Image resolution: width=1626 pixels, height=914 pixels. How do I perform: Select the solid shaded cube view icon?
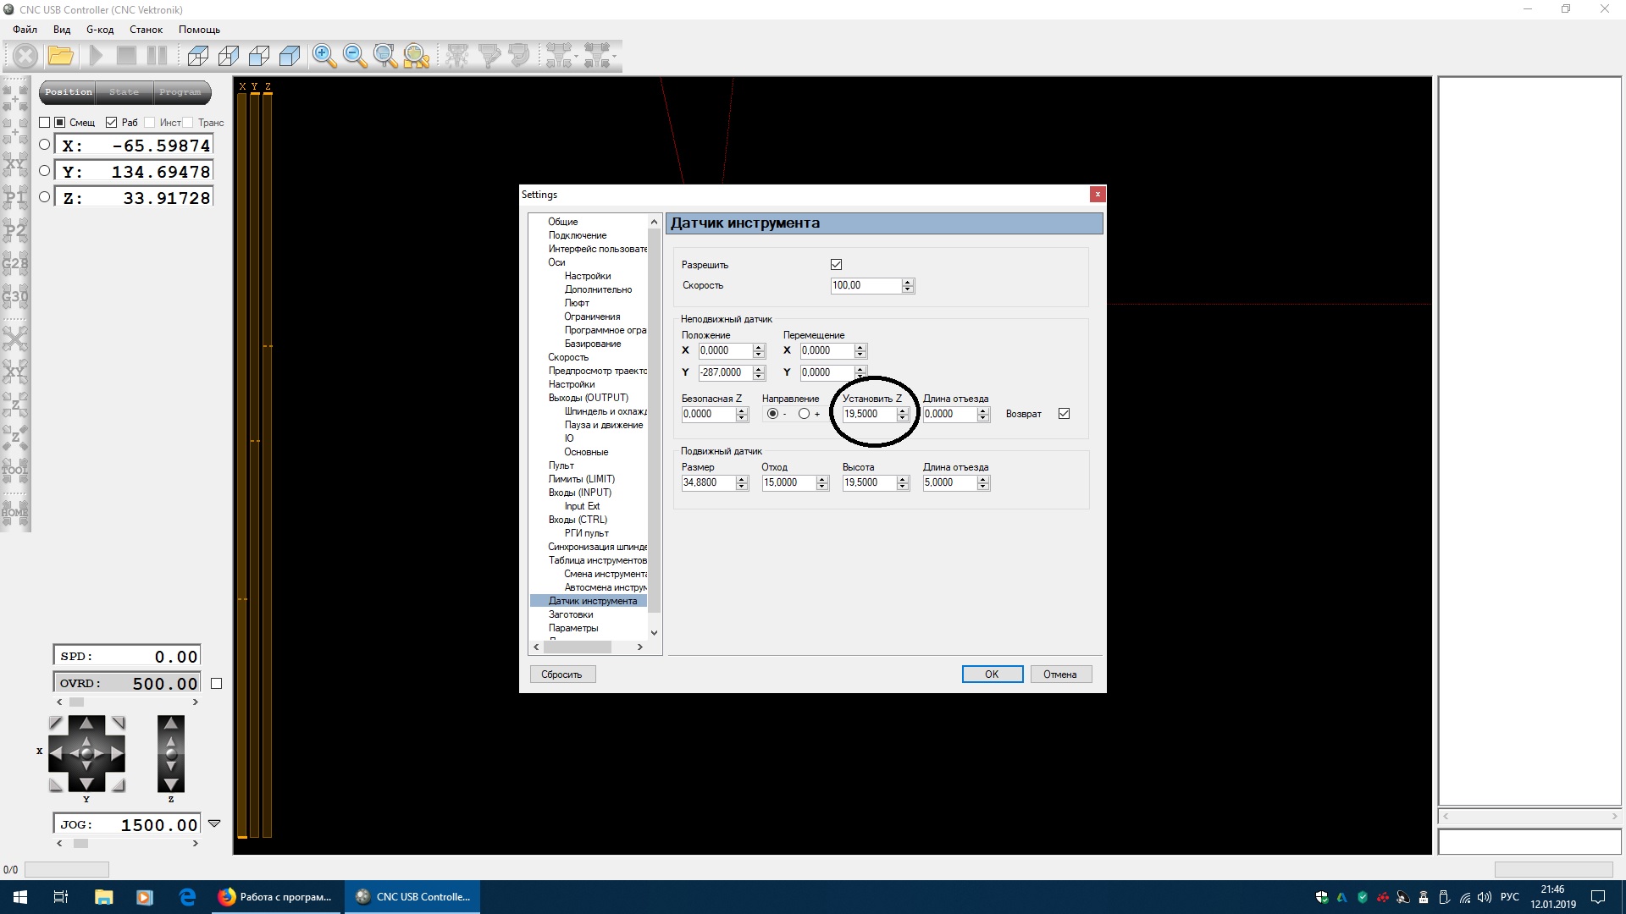click(290, 57)
